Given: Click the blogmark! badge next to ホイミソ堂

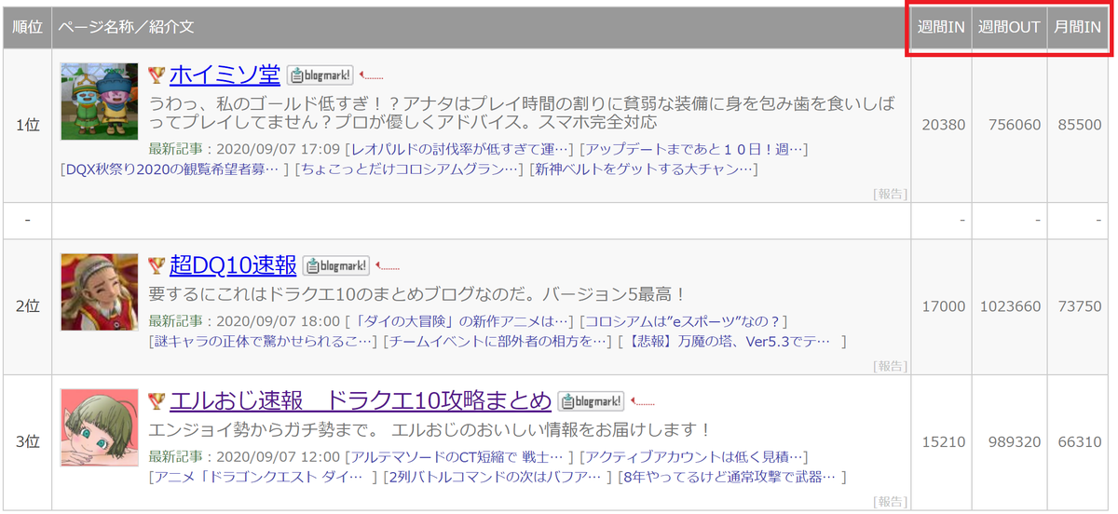Looking at the screenshot, I should (x=320, y=75).
